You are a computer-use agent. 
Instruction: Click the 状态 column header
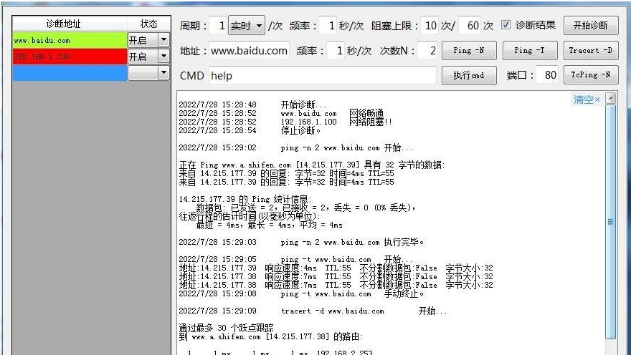[149, 24]
